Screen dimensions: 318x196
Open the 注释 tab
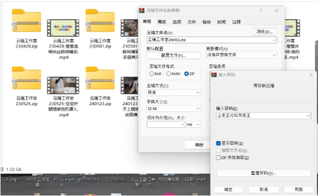click(x=237, y=22)
